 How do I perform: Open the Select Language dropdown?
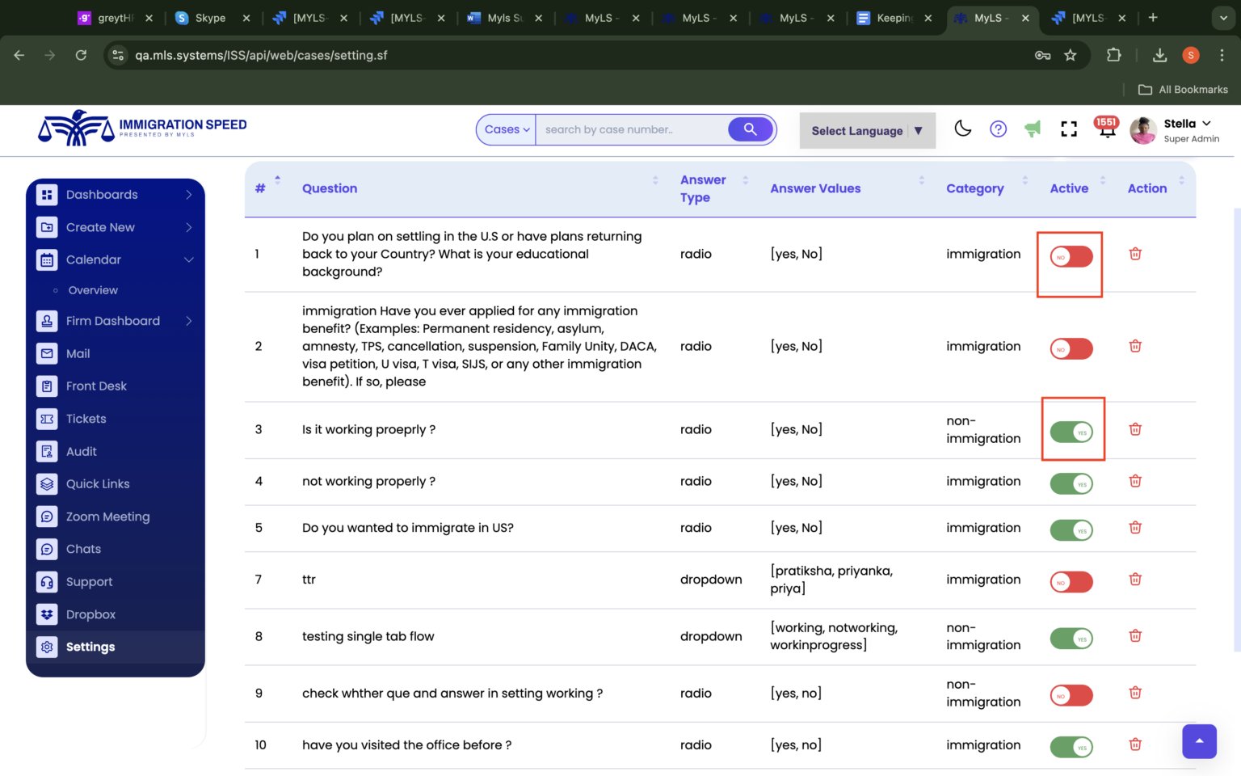[867, 130]
